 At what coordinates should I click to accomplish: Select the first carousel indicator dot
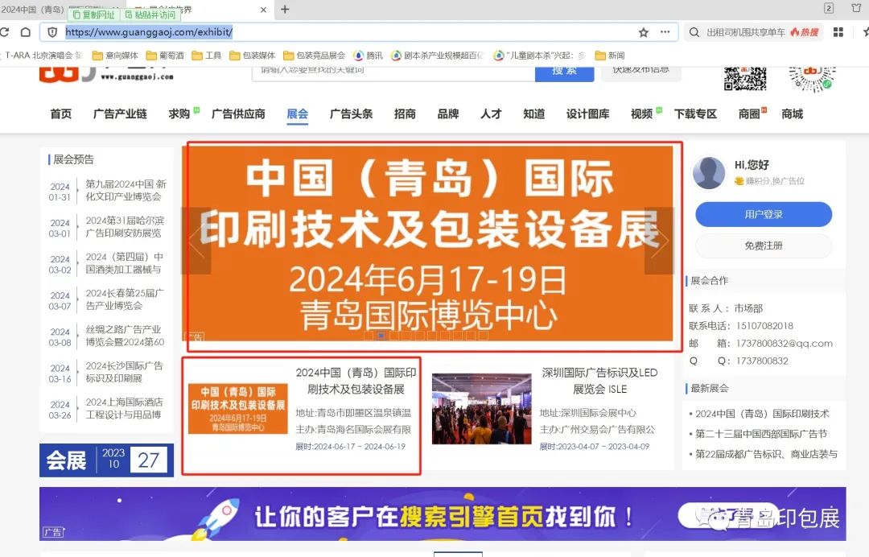pyautogui.click(x=368, y=336)
